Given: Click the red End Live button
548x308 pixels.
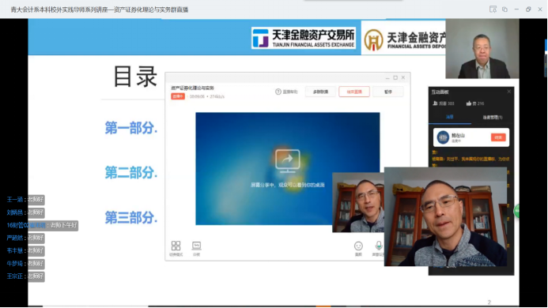Looking at the screenshot, I should (354, 92).
